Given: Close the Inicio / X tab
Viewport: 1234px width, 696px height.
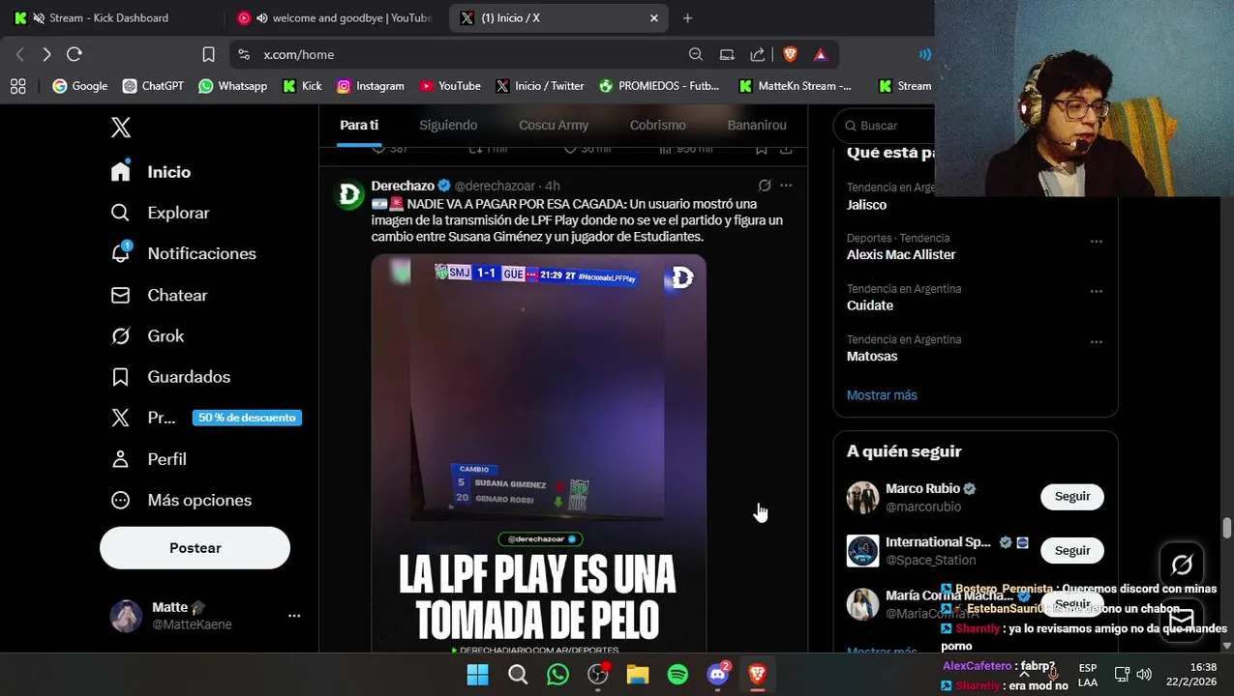Looking at the screenshot, I should pyautogui.click(x=653, y=17).
